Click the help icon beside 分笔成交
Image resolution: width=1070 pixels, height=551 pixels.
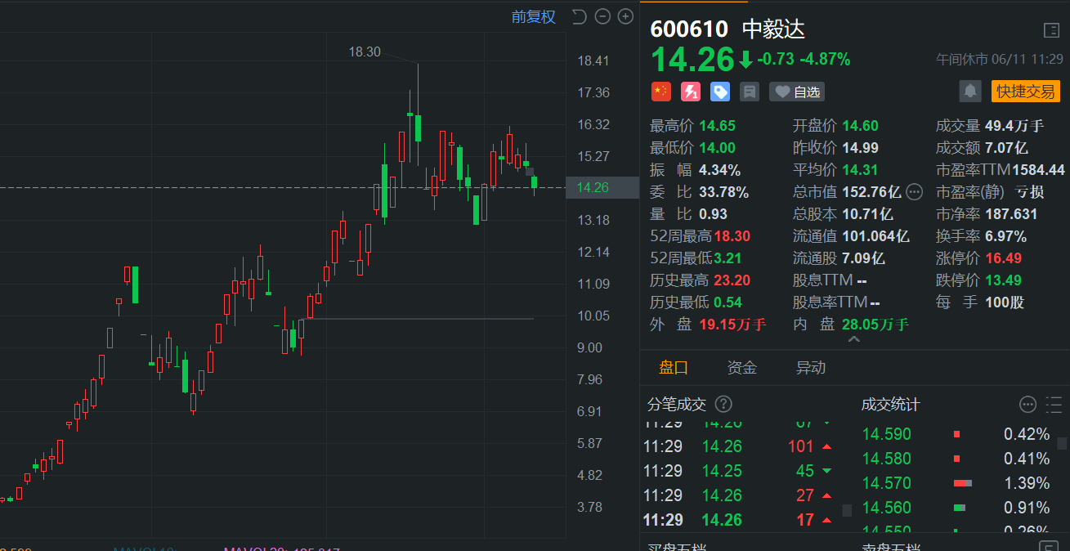[x=723, y=404]
